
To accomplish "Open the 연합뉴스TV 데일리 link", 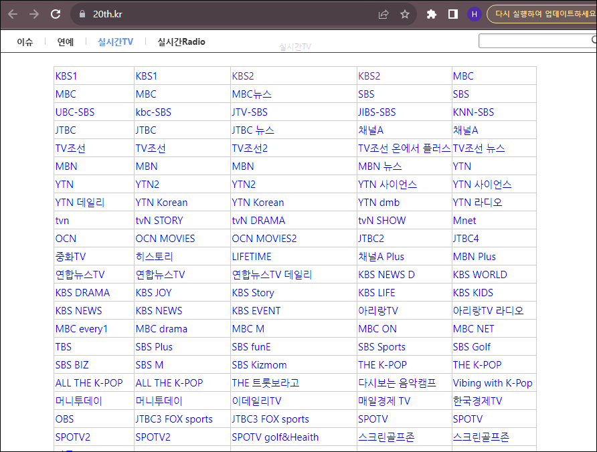I will pos(272,275).
